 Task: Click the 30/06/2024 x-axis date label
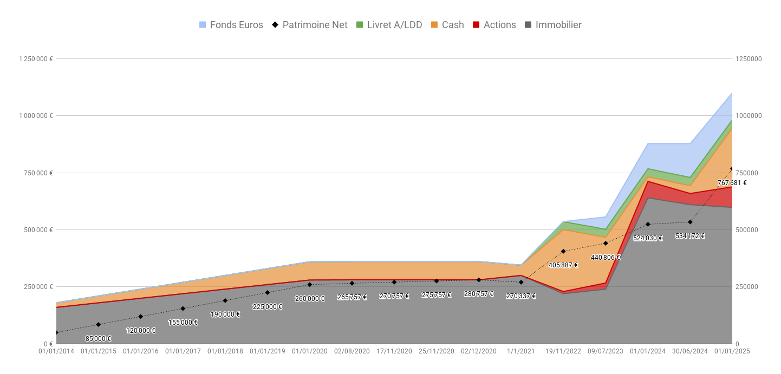pyautogui.click(x=690, y=351)
